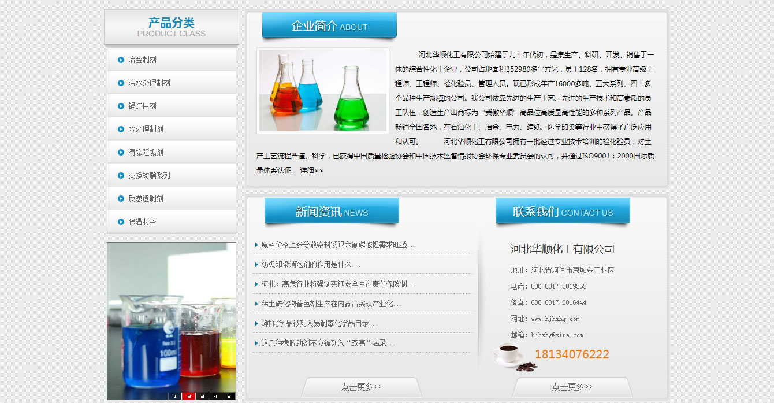This screenshot has width=774, height=403.
Task: Click the bullet icon beside 冶金制剂
Action: (121, 60)
